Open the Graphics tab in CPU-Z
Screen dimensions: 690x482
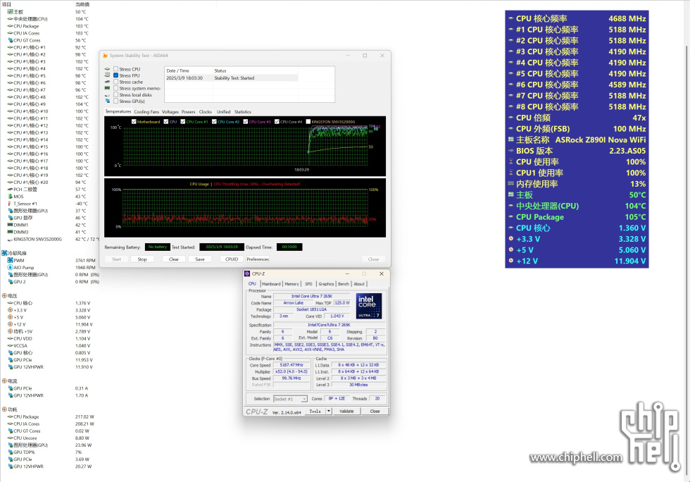(x=326, y=284)
